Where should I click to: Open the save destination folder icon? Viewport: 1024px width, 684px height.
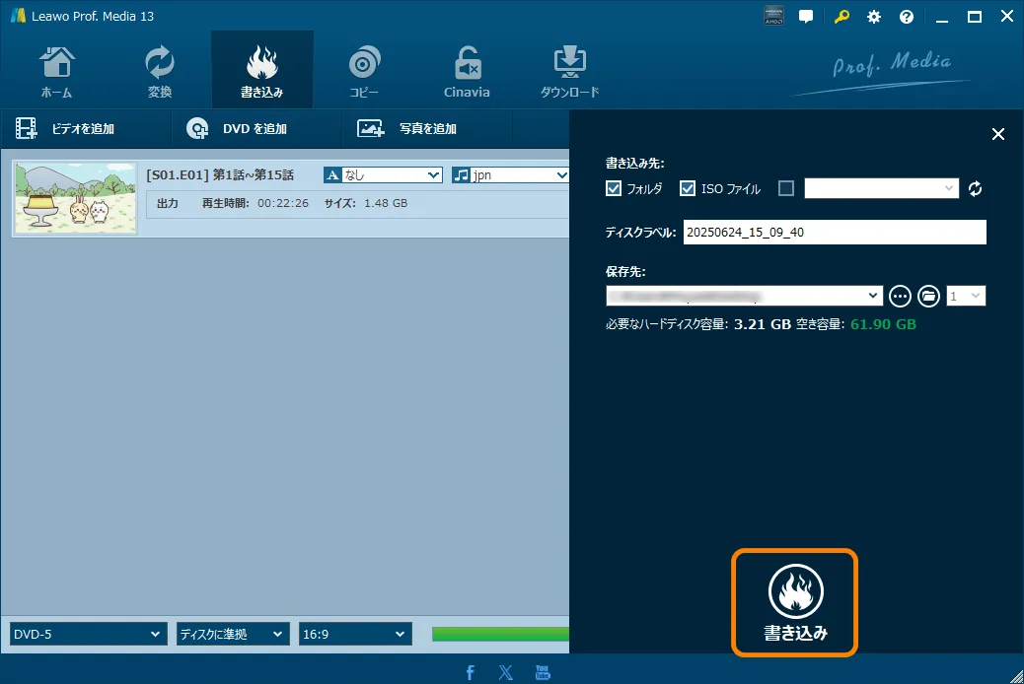tap(928, 297)
